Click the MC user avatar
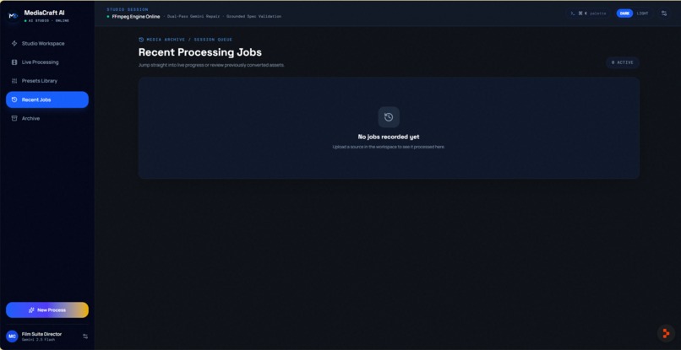This screenshot has width=681, height=350. coord(12,337)
